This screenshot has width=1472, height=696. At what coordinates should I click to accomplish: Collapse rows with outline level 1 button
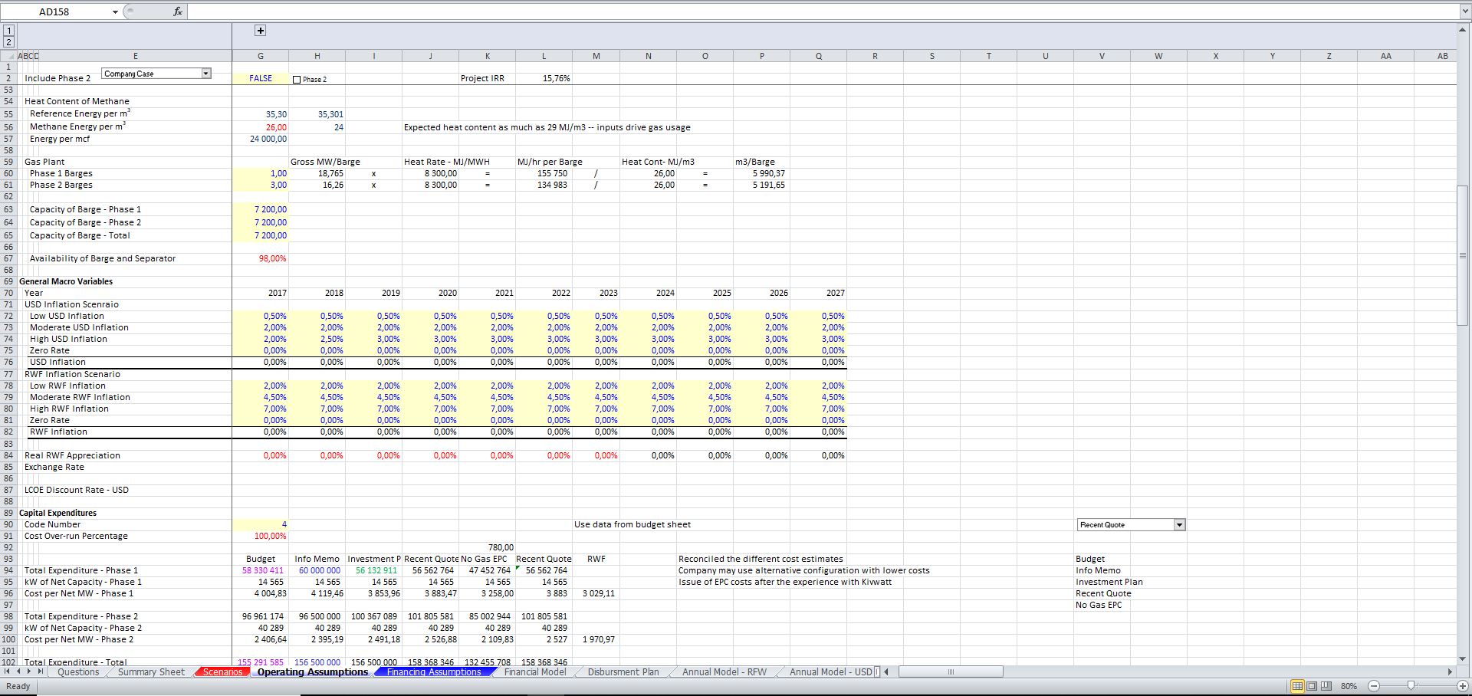pyautogui.click(x=8, y=30)
